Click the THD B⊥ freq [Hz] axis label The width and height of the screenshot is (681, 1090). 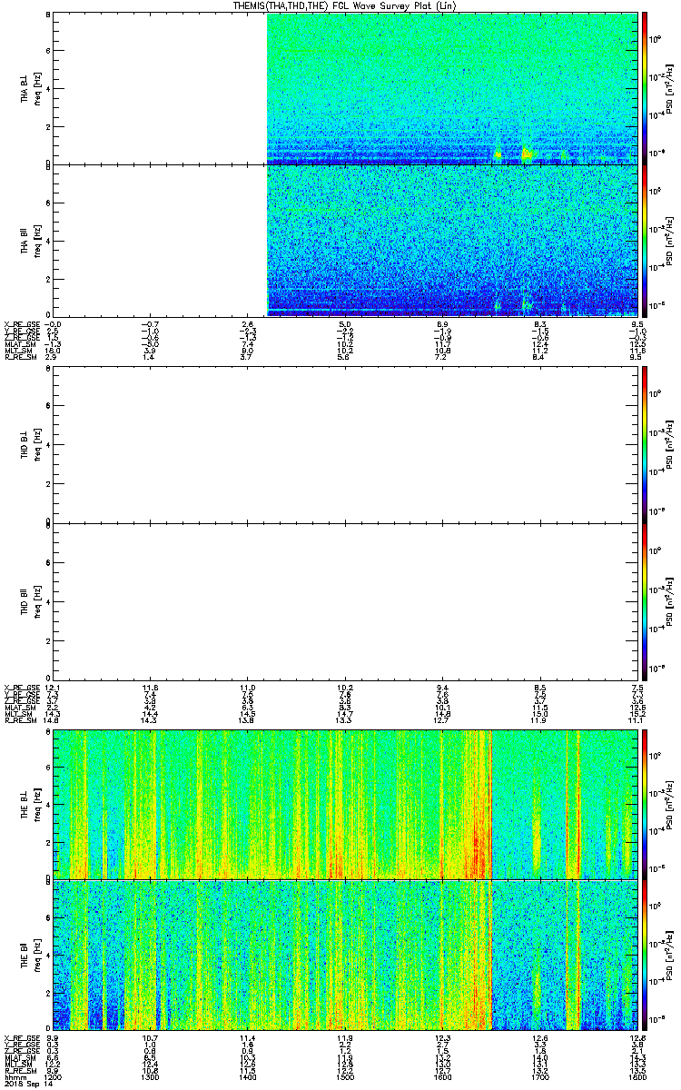pyautogui.click(x=38, y=446)
